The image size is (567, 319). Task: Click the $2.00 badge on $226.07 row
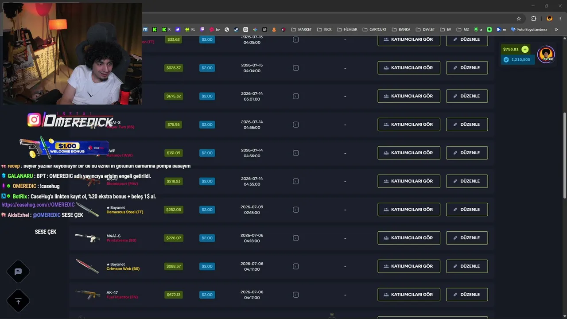pyautogui.click(x=207, y=238)
